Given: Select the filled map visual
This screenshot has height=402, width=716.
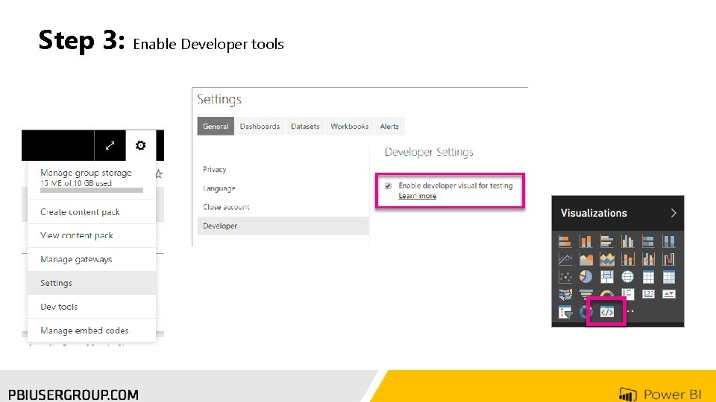Looking at the screenshot, I should (565, 295).
